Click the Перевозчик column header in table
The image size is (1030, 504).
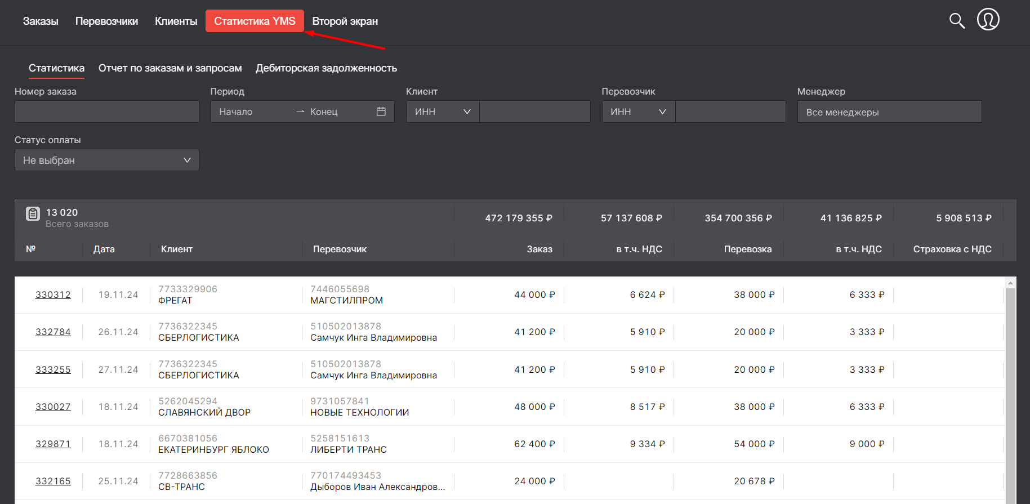tap(340, 249)
